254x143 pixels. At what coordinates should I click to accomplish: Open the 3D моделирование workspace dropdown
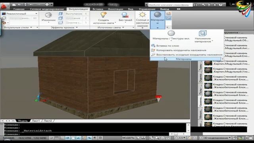[x=216, y=138]
